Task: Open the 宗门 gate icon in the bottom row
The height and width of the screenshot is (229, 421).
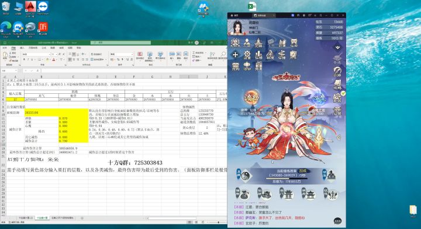Action: pyautogui.click(x=286, y=193)
